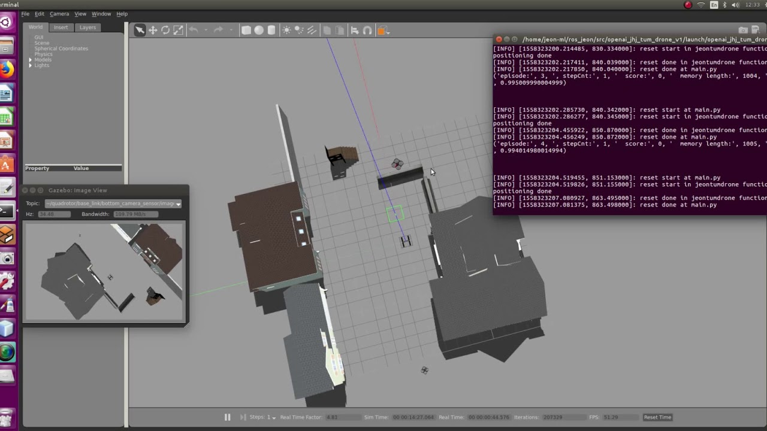Screen dimensions: 767x431
Task: Click the Real Time Factor value
Action: pos(342,417)
